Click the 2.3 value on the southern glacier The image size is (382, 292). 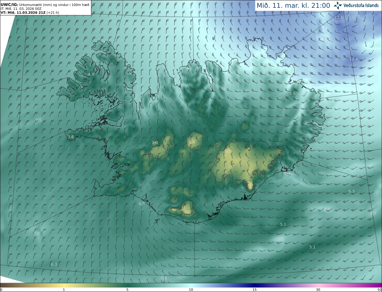[x=187, y=212]
